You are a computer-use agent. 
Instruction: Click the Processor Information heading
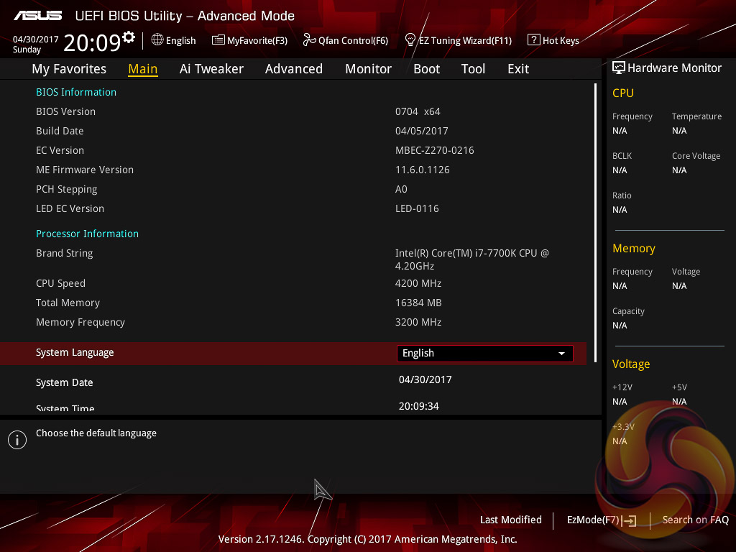[x=87, y=234]
